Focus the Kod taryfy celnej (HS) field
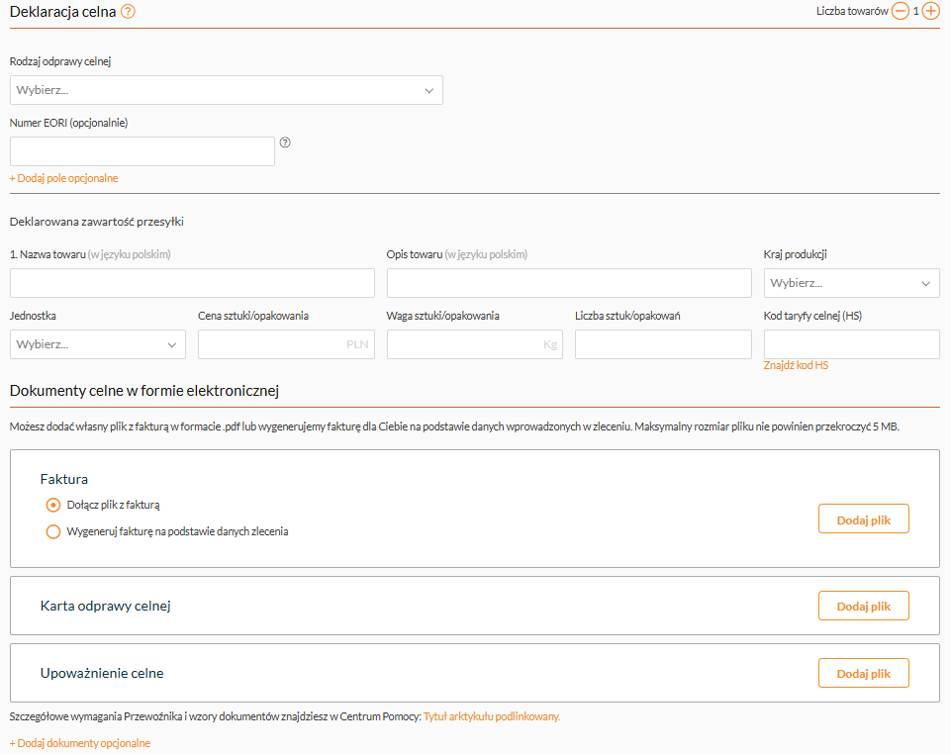 pos(851,344)
